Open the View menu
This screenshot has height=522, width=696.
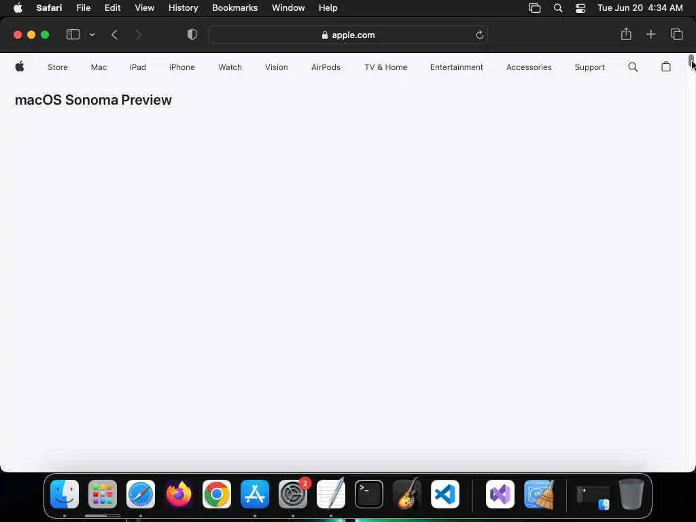144,8
